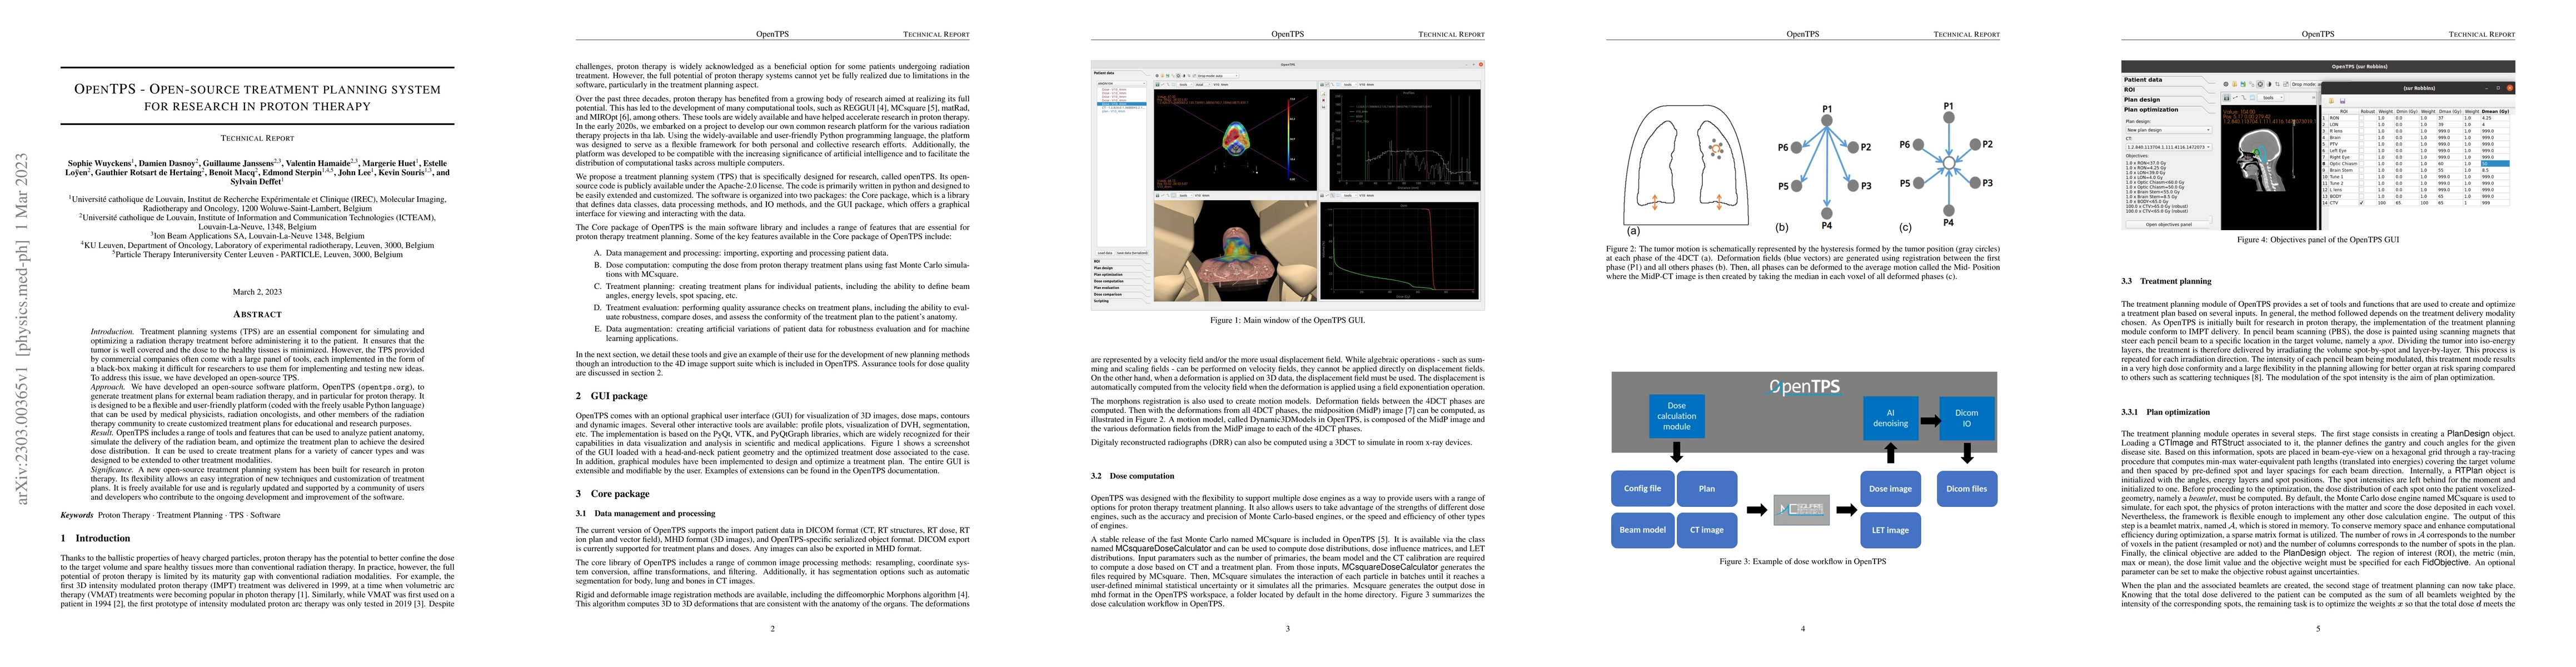Viewport: 2576px width, 667px height.
Task: Click the 3.2 Dose computation heading
Action: (x=1133, y=476)
